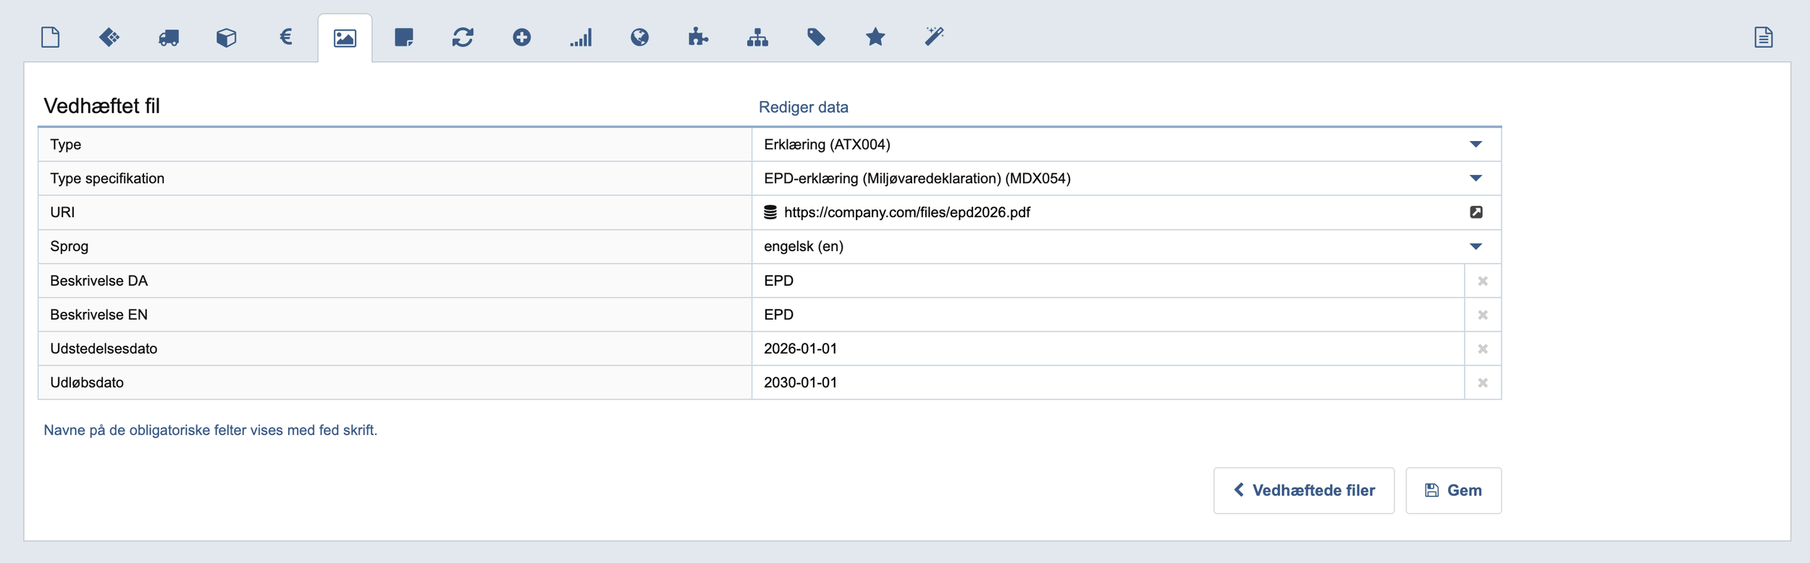Screen dimensions: 1810x563
Task: Open the signal bars tab icon
Action: point(581,38)
